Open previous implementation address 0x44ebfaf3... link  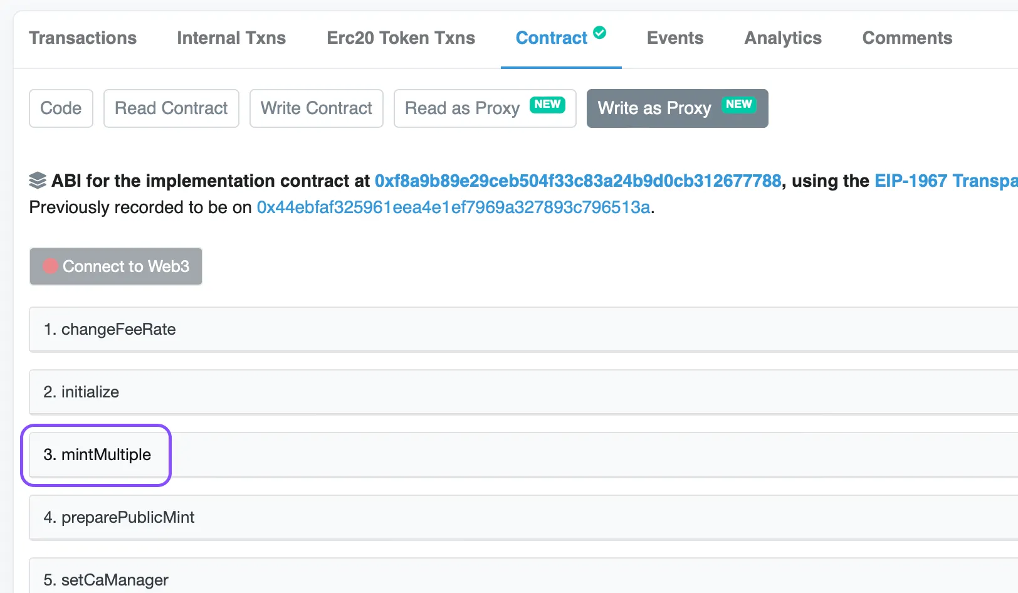click(x=453, y=207)
